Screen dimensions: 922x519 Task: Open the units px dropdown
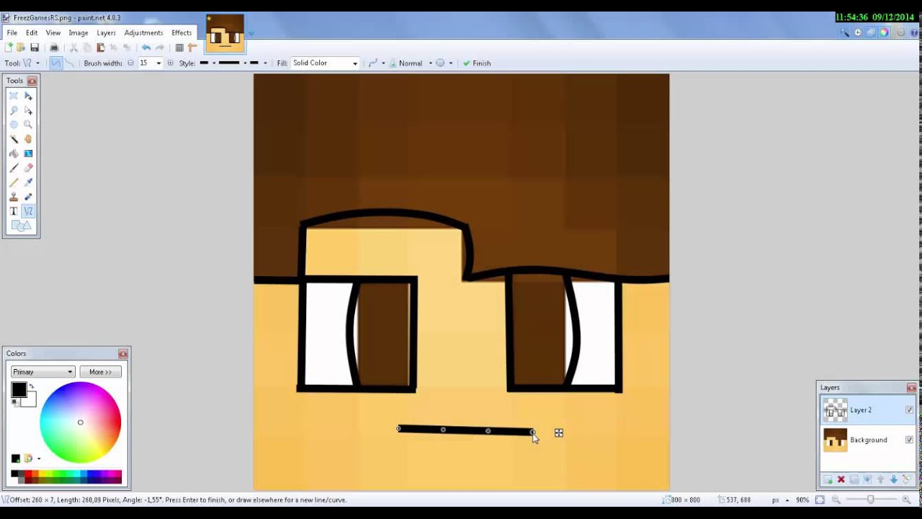782,500
